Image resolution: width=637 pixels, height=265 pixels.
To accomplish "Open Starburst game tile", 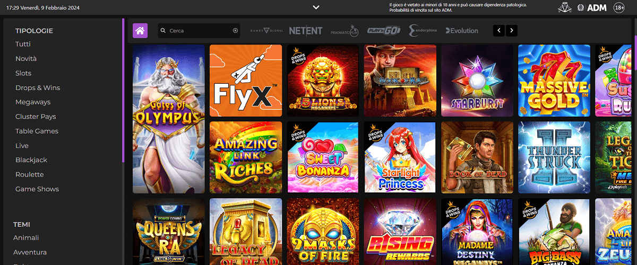I will (477, 81).
